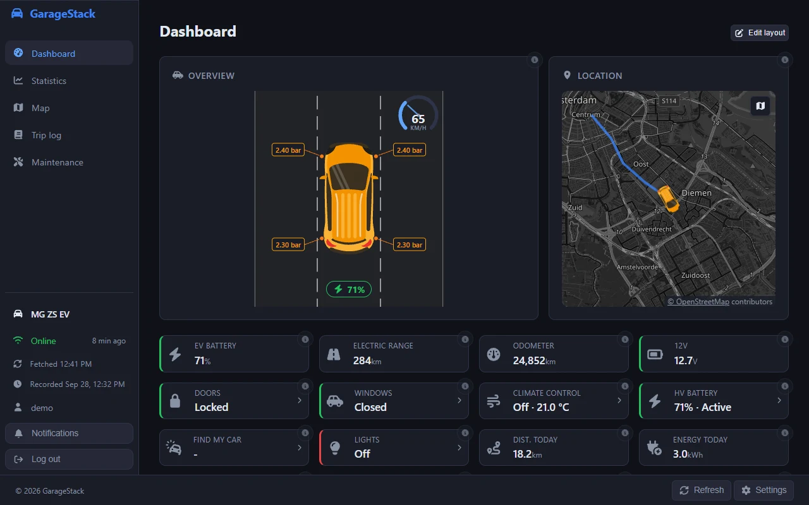Click the front-left tyre 2.40 bar label
This screenshot has height=505, width=809.
click(x=288, y=150)
